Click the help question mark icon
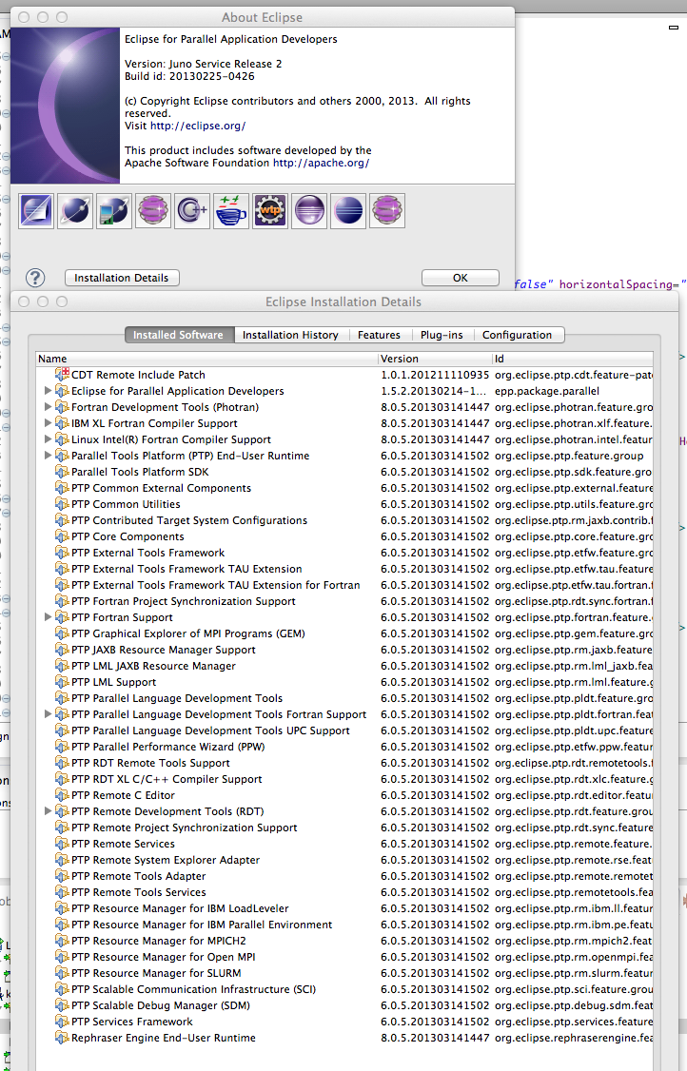 click(x=35, y=278)
